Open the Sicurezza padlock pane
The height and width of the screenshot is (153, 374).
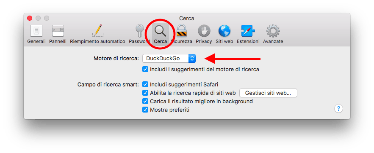coord(181,35)
